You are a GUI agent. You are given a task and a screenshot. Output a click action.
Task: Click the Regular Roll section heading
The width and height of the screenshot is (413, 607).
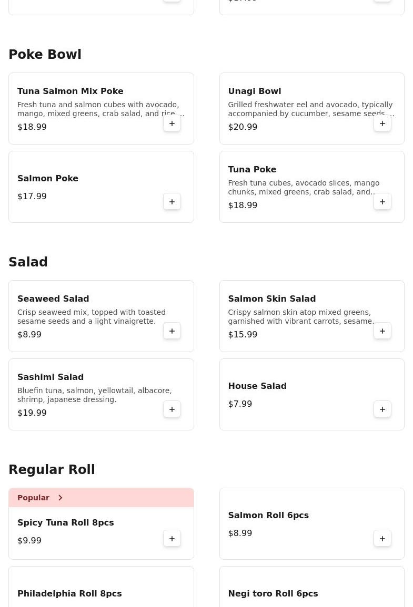click(52, 470)
